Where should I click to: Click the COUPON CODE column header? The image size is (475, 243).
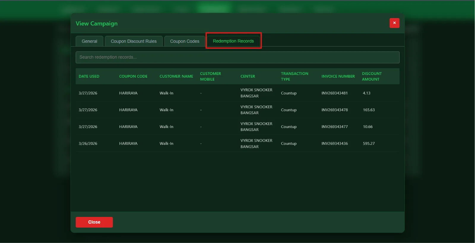point(133,76)
